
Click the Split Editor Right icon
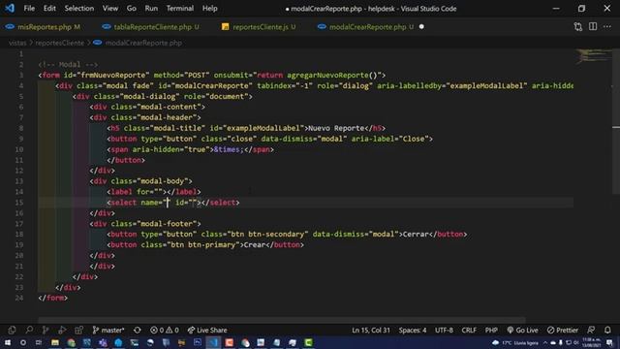click(x=593, y=27)
